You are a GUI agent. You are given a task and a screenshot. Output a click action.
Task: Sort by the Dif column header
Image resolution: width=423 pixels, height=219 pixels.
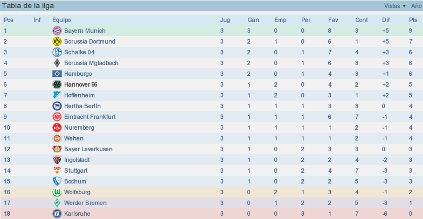[386, 20]
